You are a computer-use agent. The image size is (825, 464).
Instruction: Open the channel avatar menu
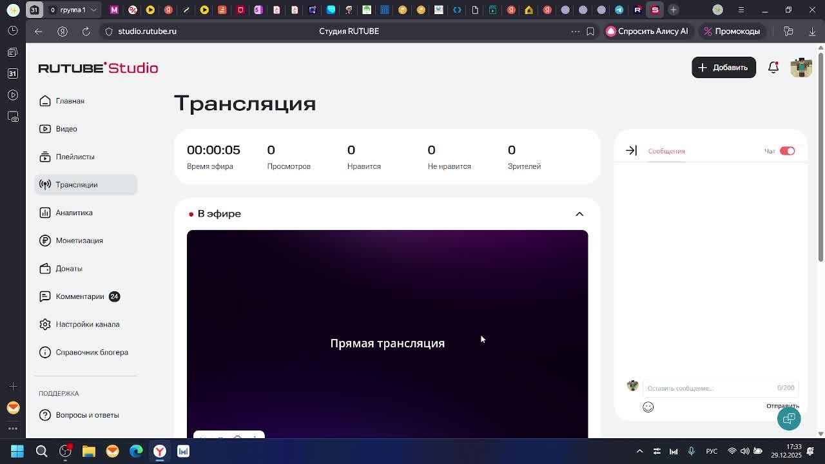point(801,67)
